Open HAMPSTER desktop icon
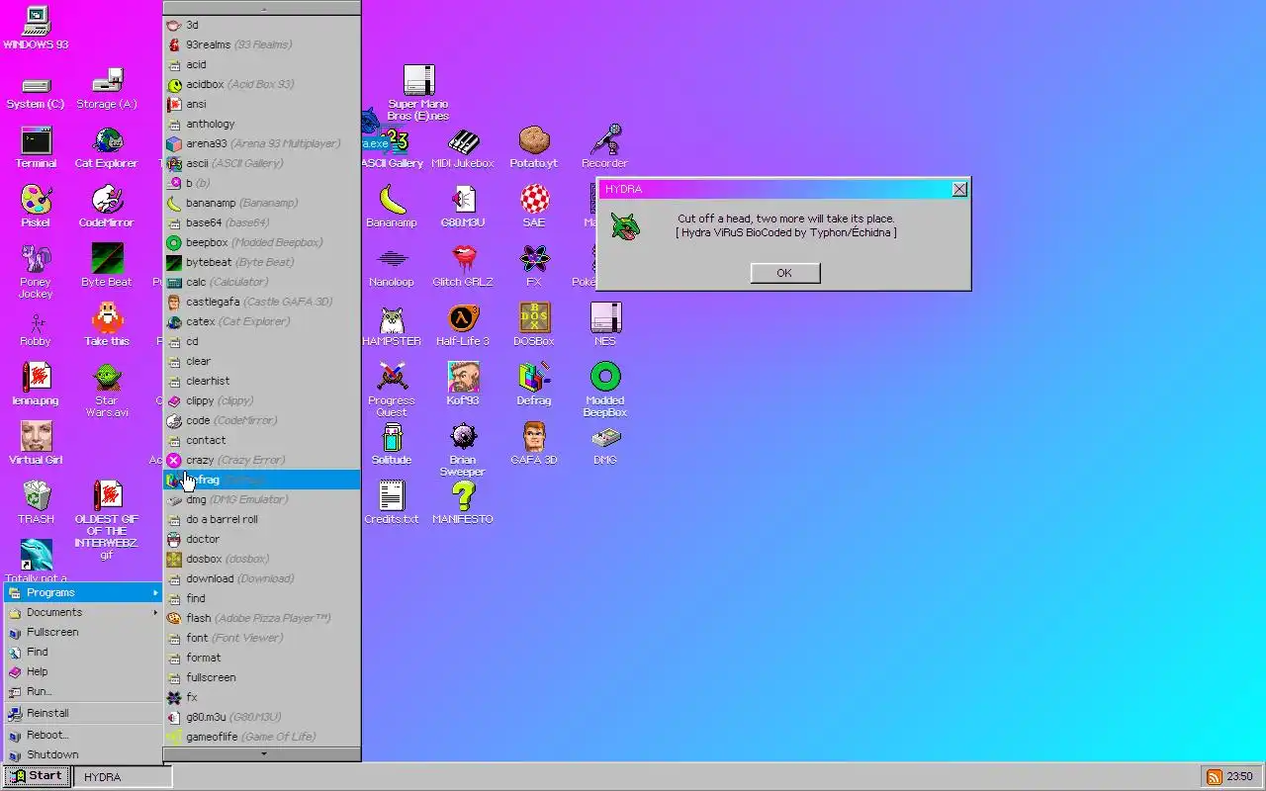1266x791 pixels. pos(392,325)
